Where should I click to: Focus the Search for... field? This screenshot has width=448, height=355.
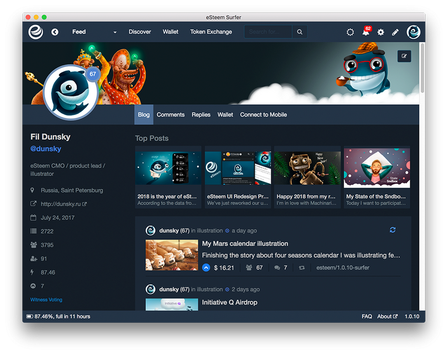(268, 31)
